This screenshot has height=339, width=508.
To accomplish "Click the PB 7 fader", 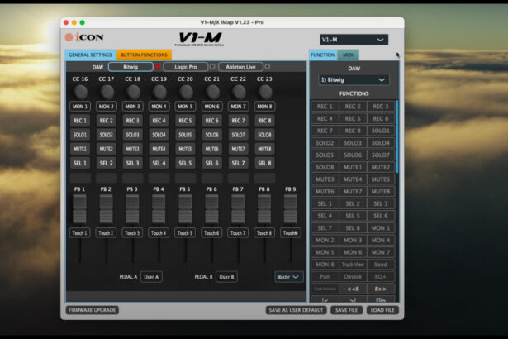I will [x=238, y=209].
